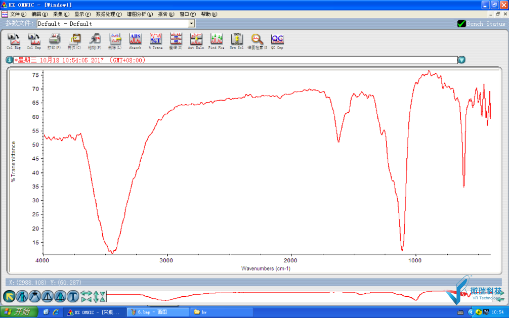The width and height of the screenshot is (509, 318).
Task: Open the 采集(C) menu
Action: click(61, 14)
